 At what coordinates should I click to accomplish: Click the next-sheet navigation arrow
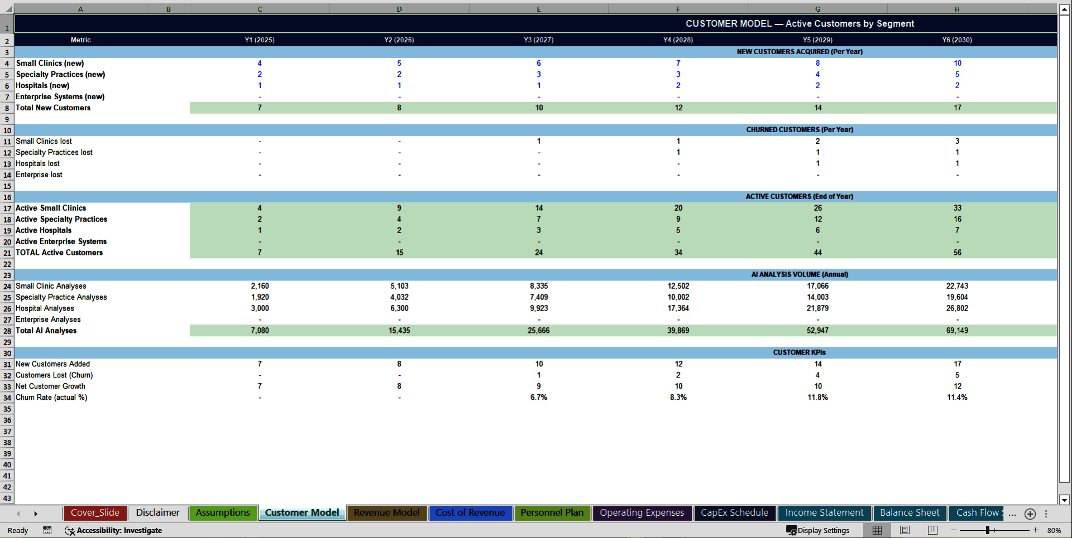[x=36, y=513]
